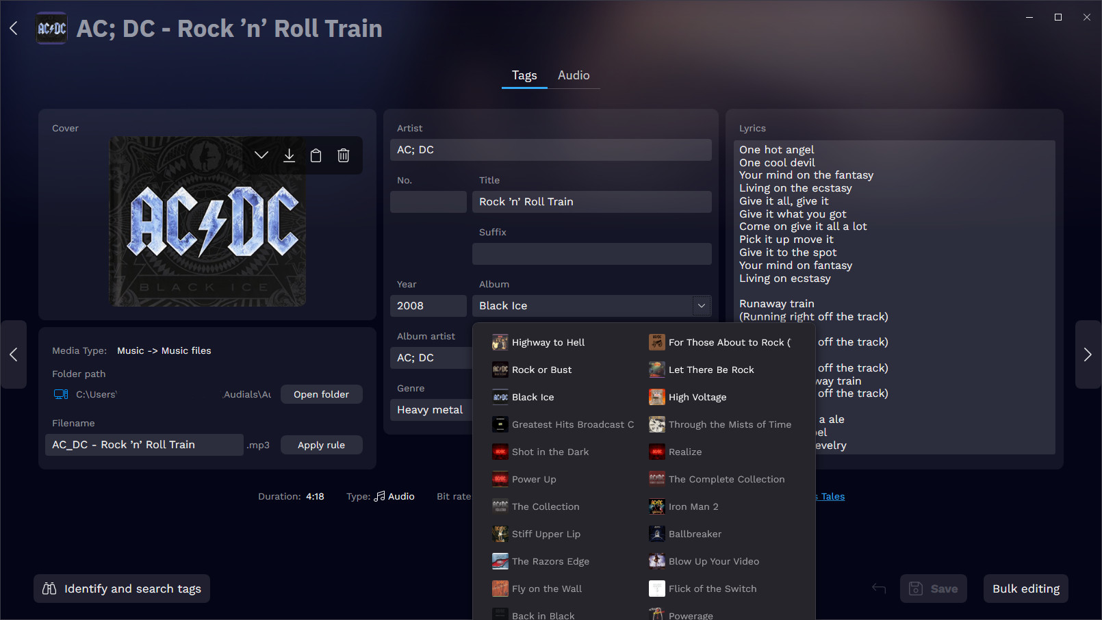Viewport: 1102px width, 620px height.
Task: Apply rule to the filename
Action: 321,445
